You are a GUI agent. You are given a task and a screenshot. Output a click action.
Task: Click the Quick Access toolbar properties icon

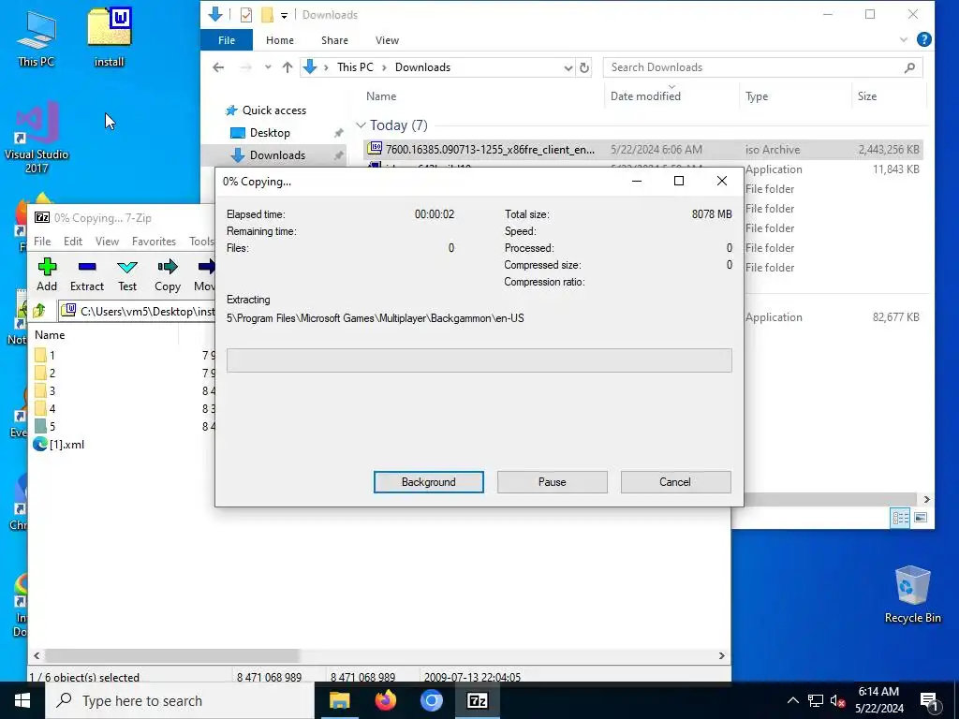pyautogui.click(x=246, y=15)
